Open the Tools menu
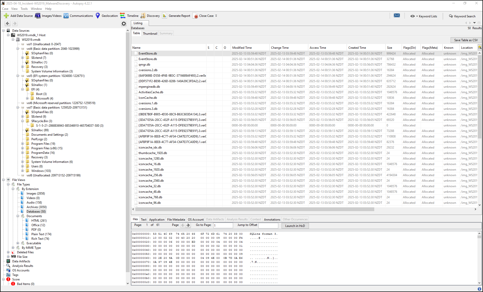Image resolution: width=483 pixels, height=292 pixels. point(24,9)
